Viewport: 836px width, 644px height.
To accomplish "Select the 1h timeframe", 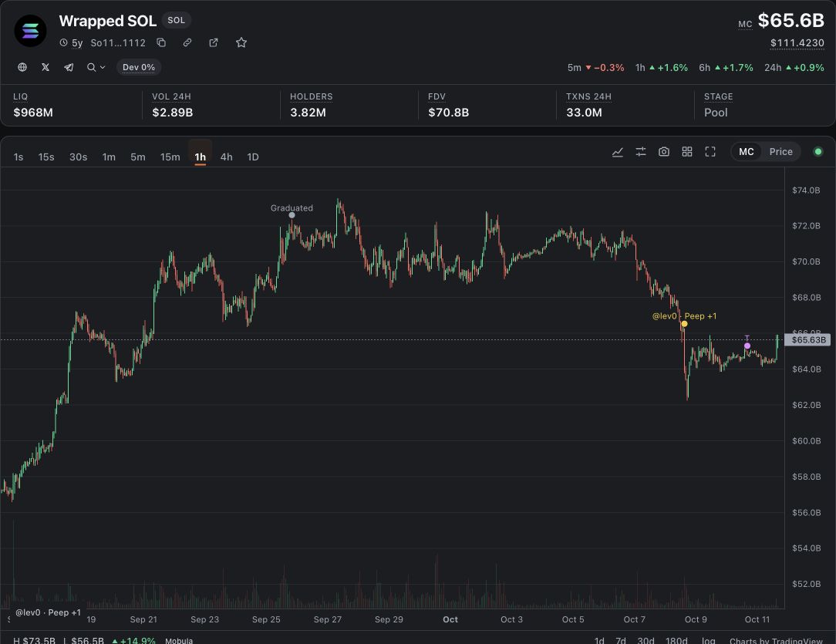I will [200, 157].
